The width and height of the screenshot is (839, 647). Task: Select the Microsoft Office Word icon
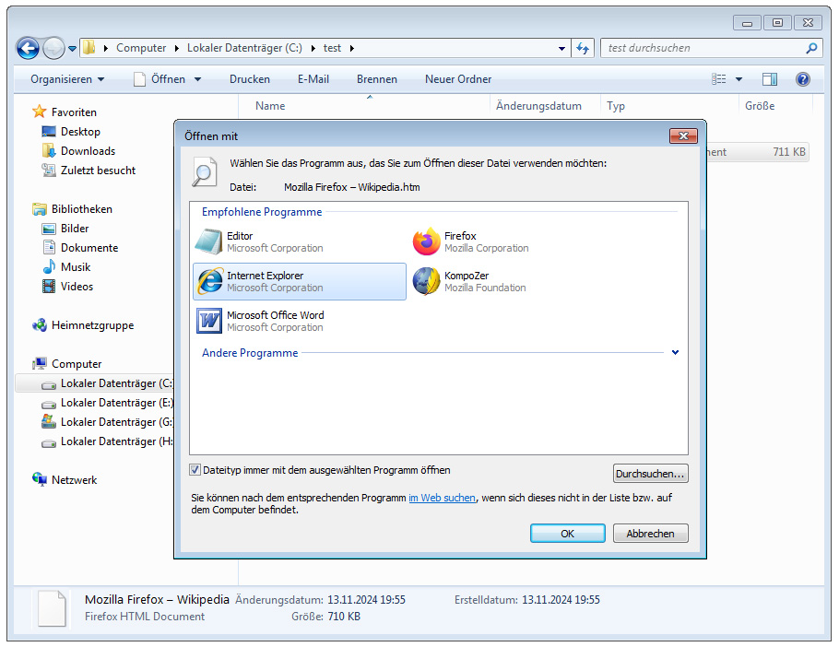pos(209,321)
